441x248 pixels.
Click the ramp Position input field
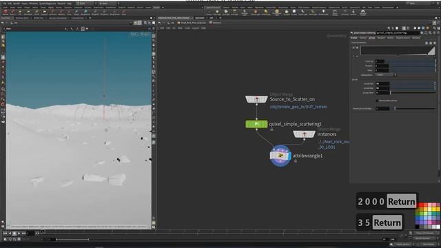(x=382, y=66)
